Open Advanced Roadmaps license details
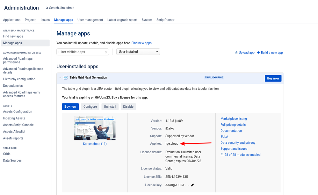The image size is (318, 195). [23, 70]
